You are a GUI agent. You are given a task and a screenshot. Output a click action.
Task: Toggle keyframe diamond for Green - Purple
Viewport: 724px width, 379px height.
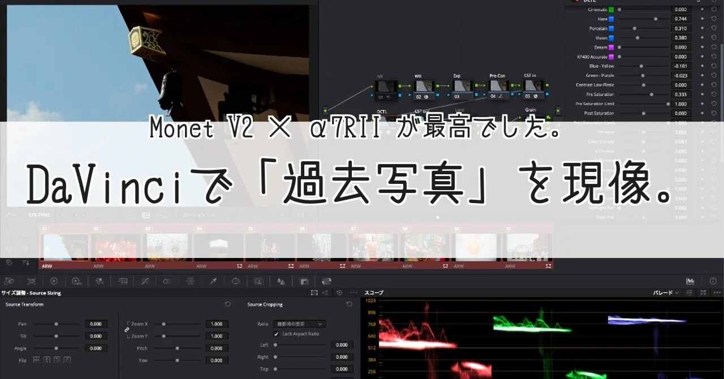[702, 75]
